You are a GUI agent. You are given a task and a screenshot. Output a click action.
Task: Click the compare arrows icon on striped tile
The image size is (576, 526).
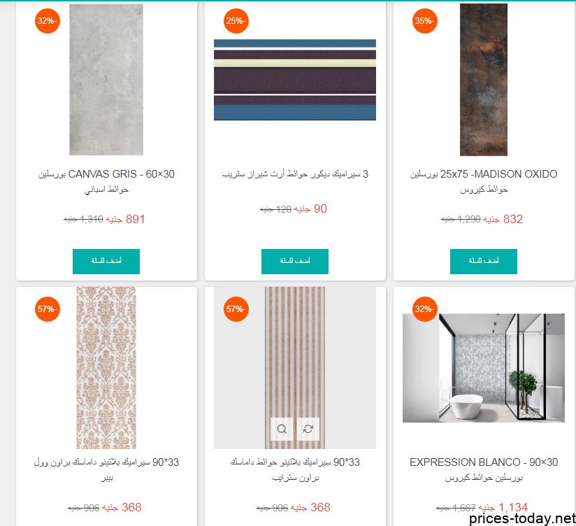[x=308, y=429]
